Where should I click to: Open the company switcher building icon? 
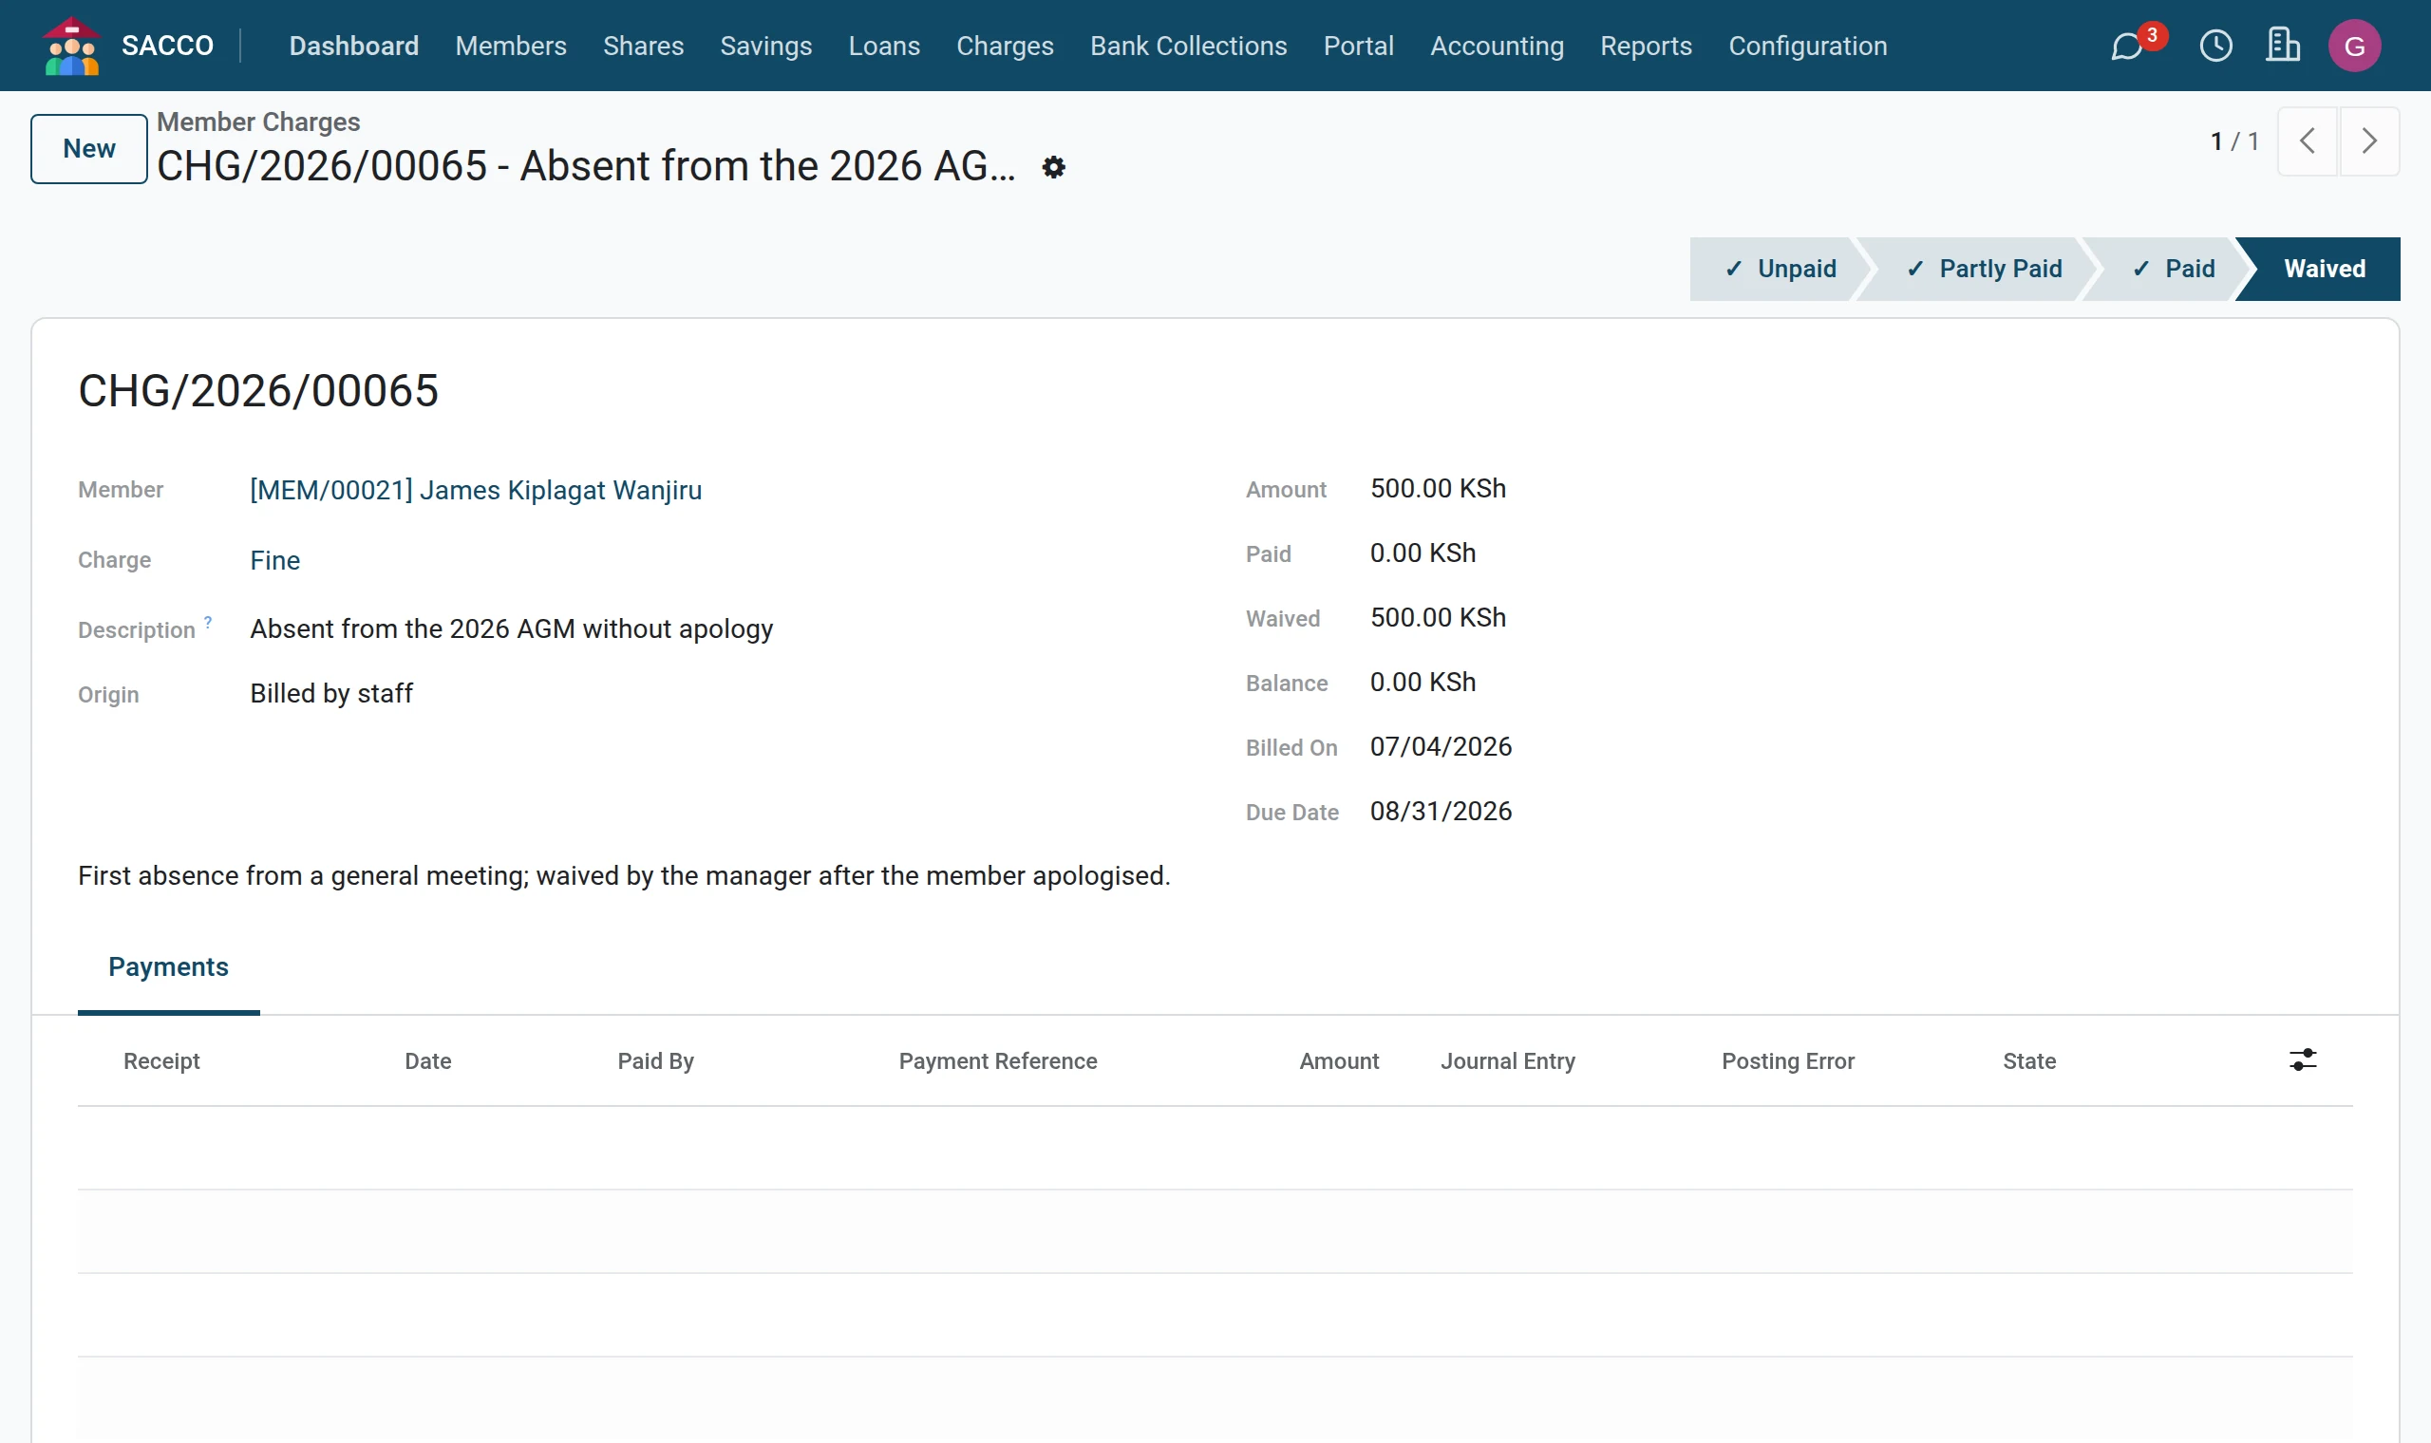click(x=2282, y=46)
